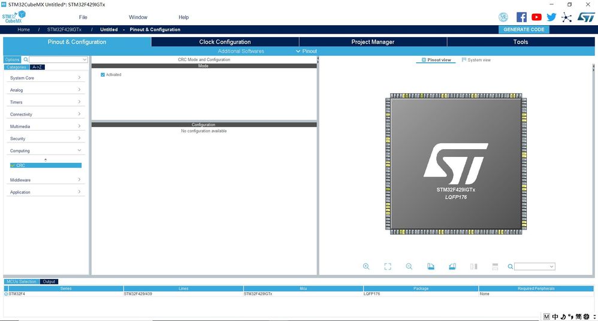Viewport: 598px width, 321px height.
Task: Click the IME simplified Chinese icon
Action: (579, 316)
